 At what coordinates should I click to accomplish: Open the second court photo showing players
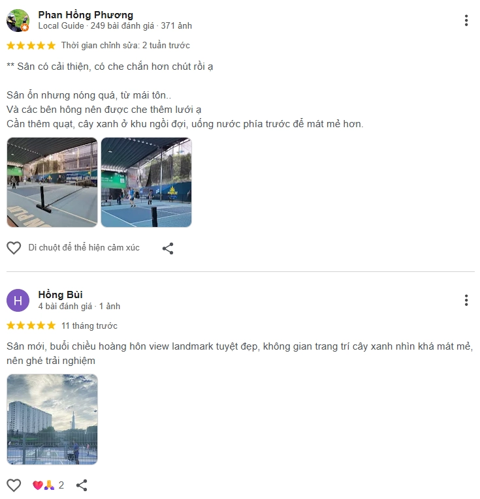point(146,183)
